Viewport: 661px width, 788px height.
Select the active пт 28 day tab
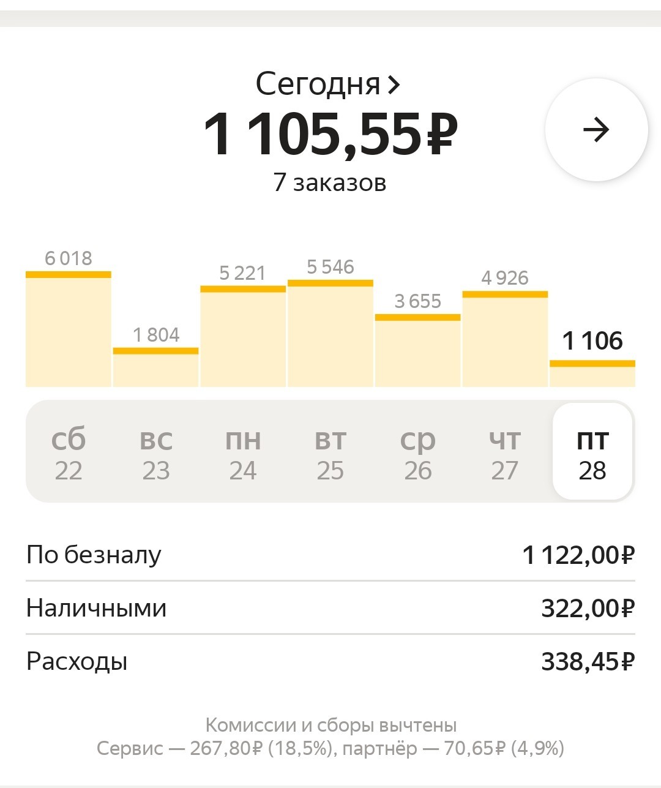click(x=592, y=452)
